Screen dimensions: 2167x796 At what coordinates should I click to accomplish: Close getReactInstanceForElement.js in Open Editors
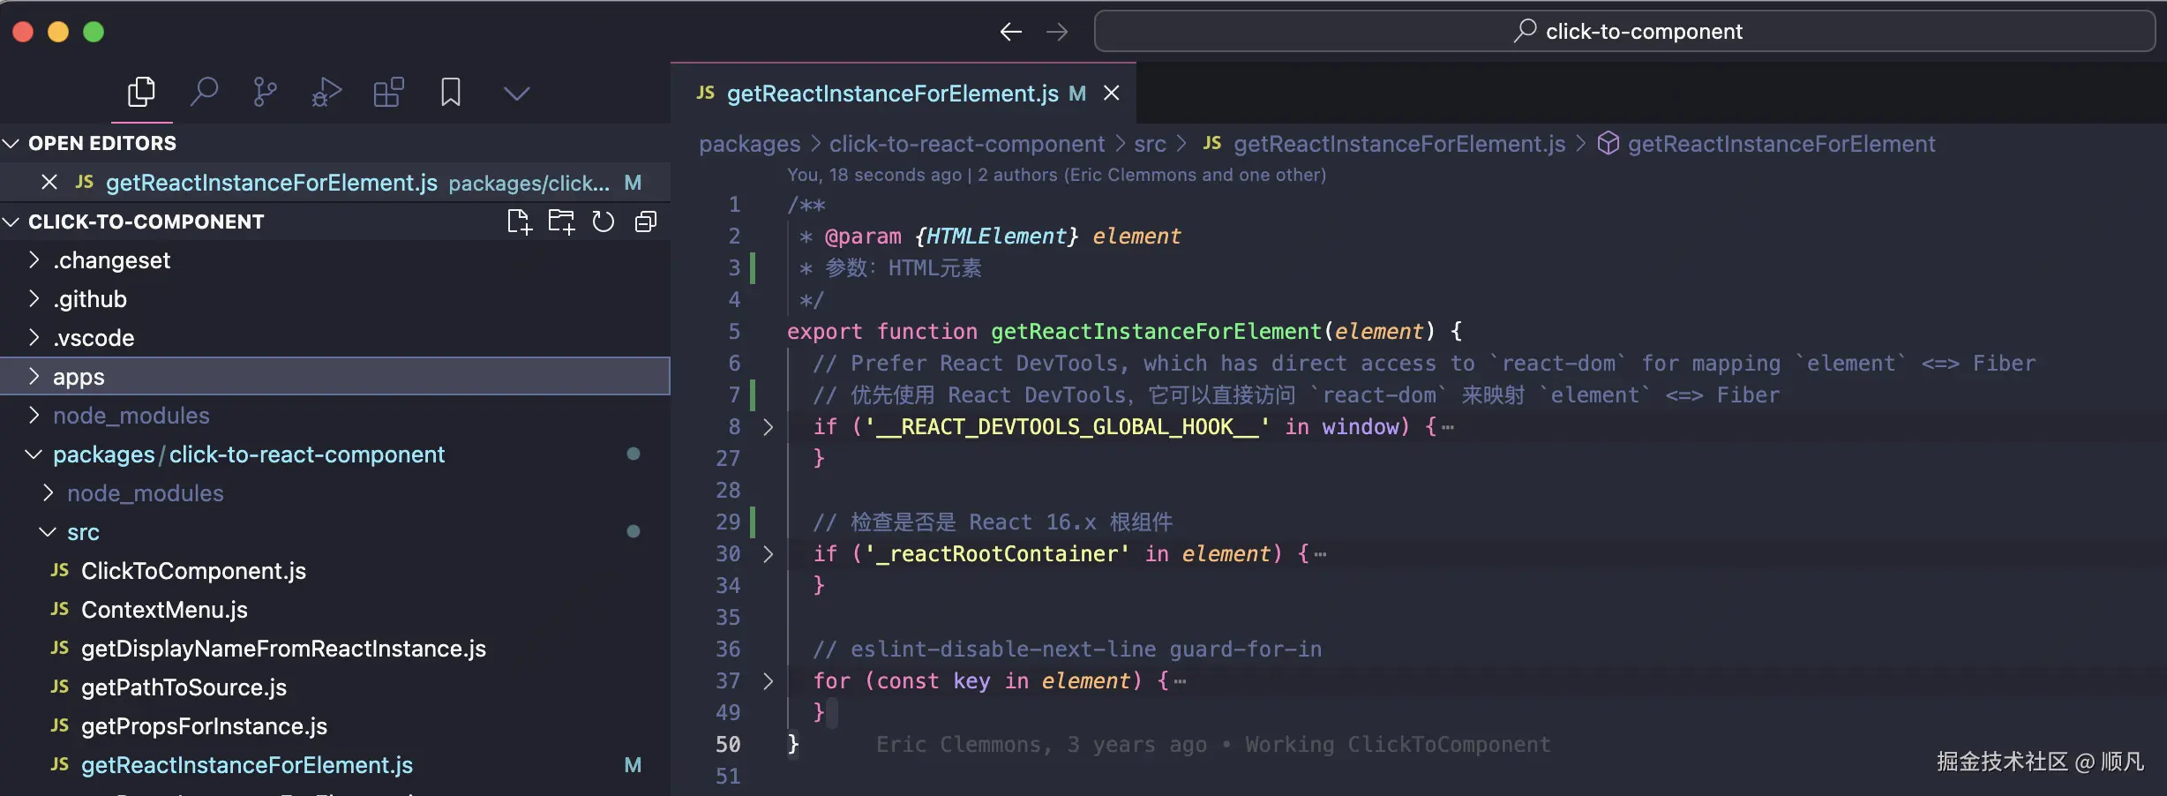pyautogui.click(x=49, y=182)
